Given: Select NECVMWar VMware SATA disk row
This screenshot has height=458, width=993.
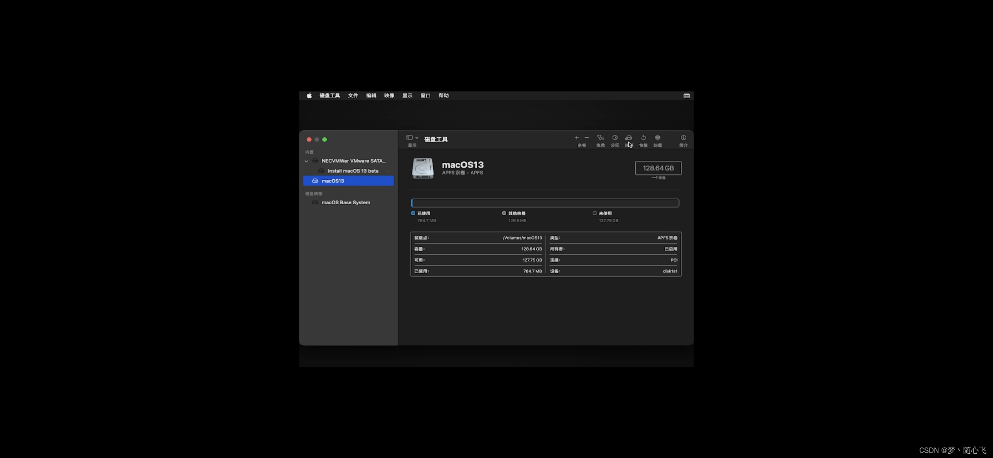Looking at the screenshot, I should pos(348,161).
